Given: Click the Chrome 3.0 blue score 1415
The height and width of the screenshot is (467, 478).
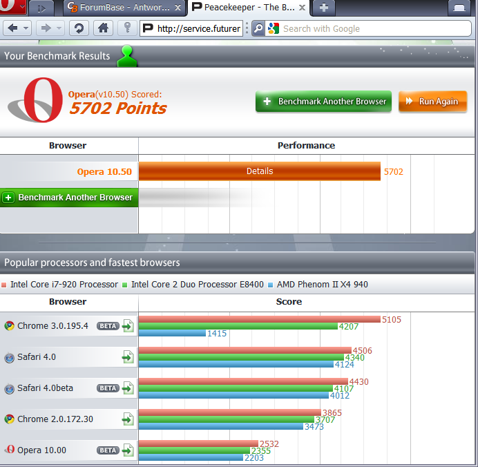Looking at the screenshot, I should (217, 334).
